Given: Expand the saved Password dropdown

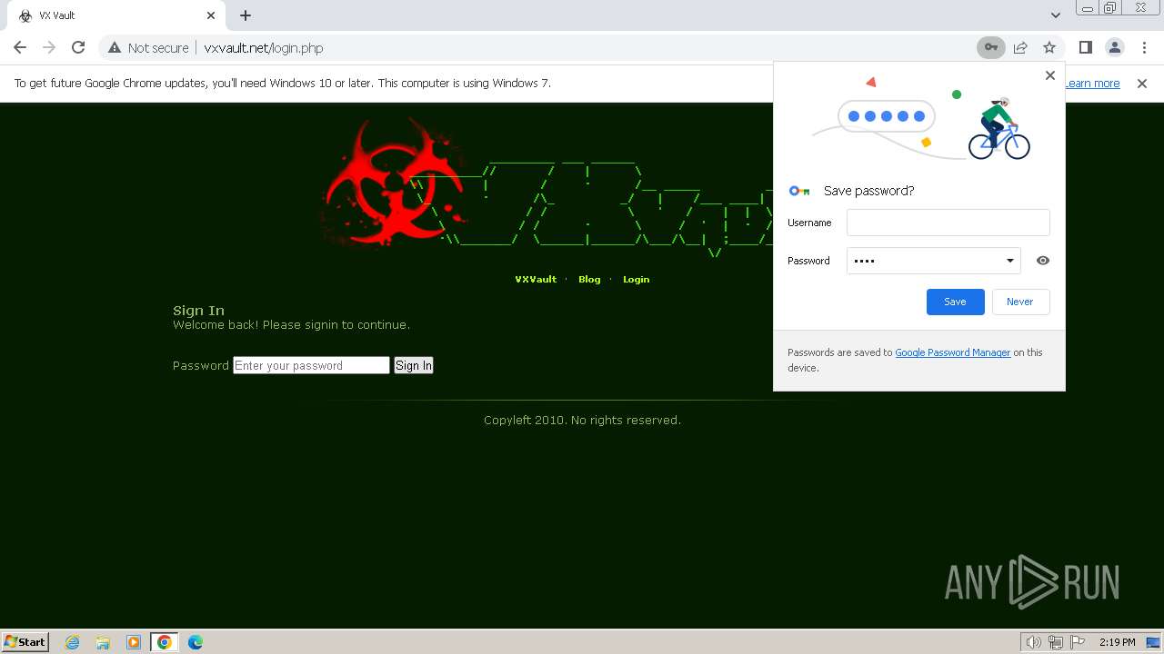Looking at the screenshot, I should [1009, 261].
